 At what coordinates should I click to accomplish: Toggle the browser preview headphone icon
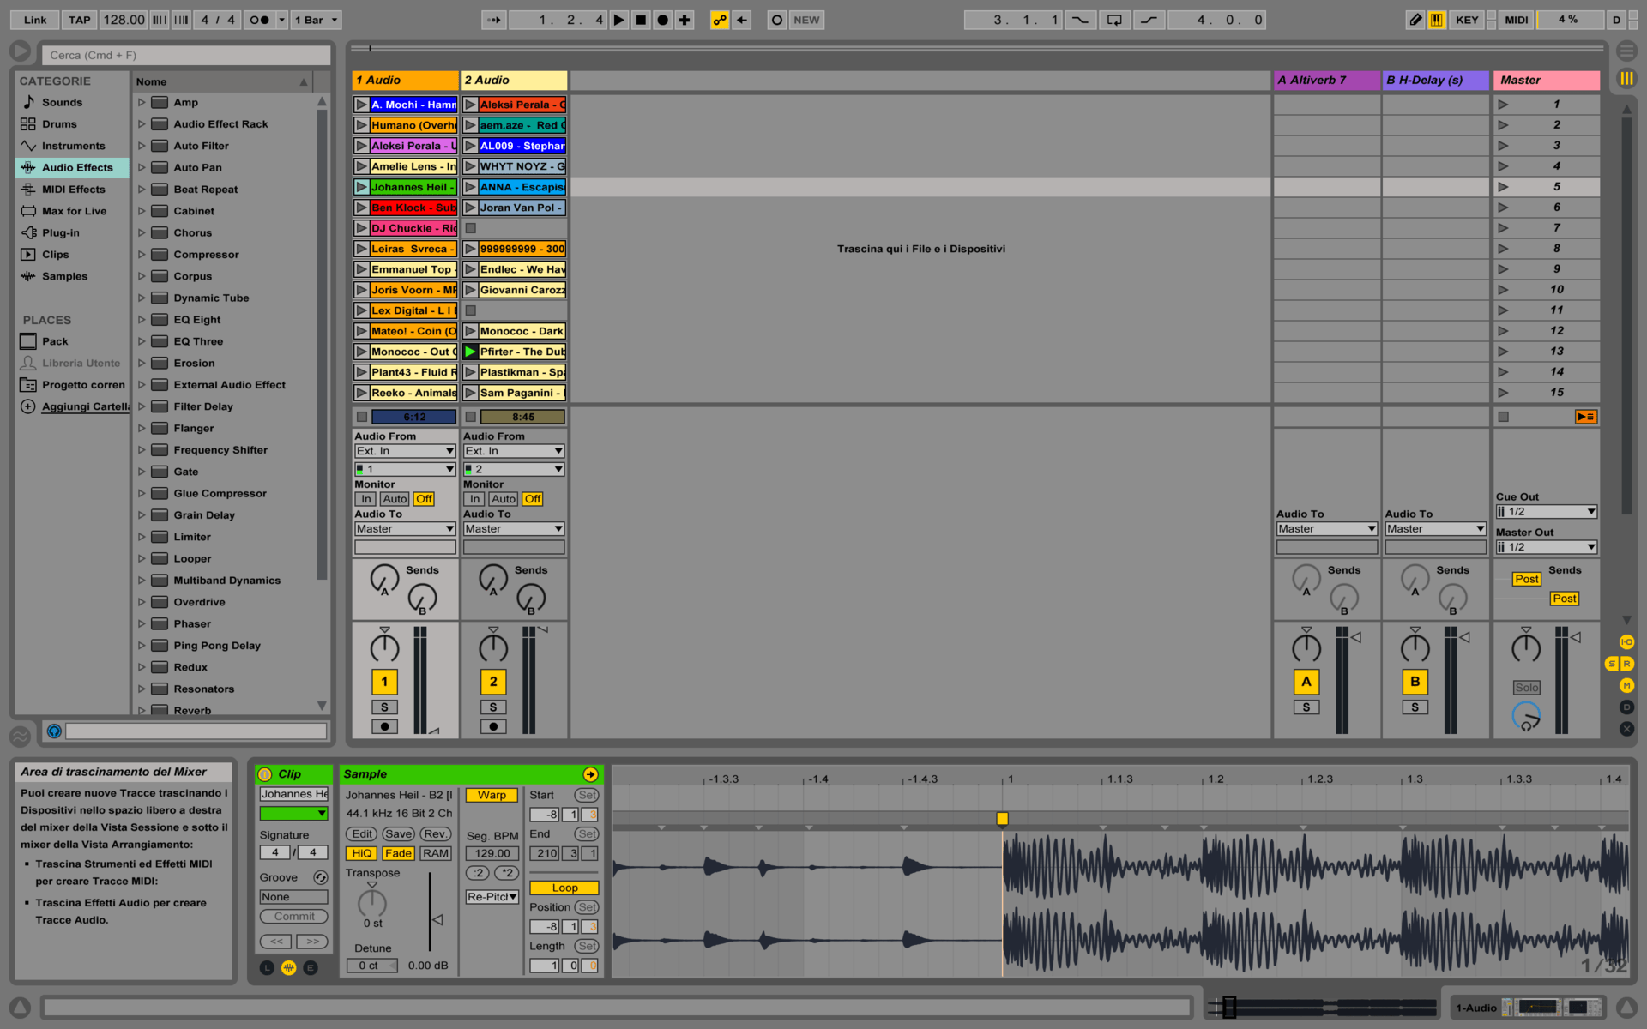[x=54, y=731]
